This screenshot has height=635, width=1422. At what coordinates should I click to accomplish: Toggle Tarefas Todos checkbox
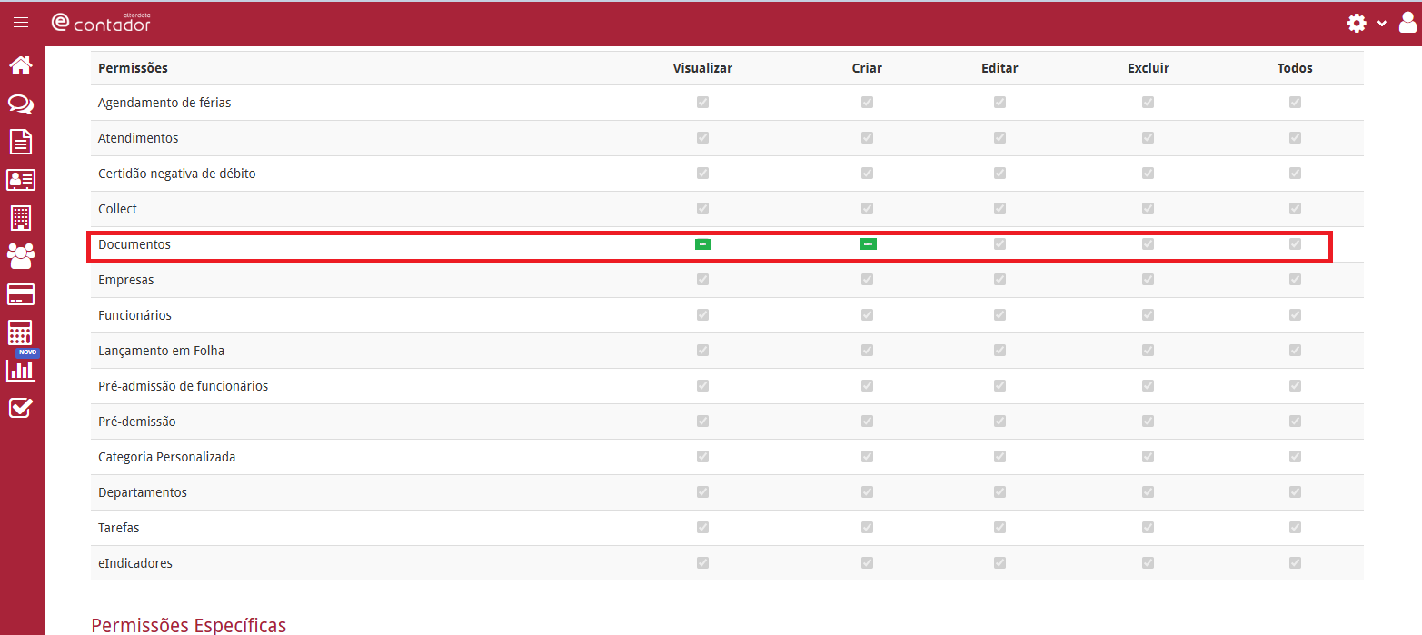pos(1295,528)
